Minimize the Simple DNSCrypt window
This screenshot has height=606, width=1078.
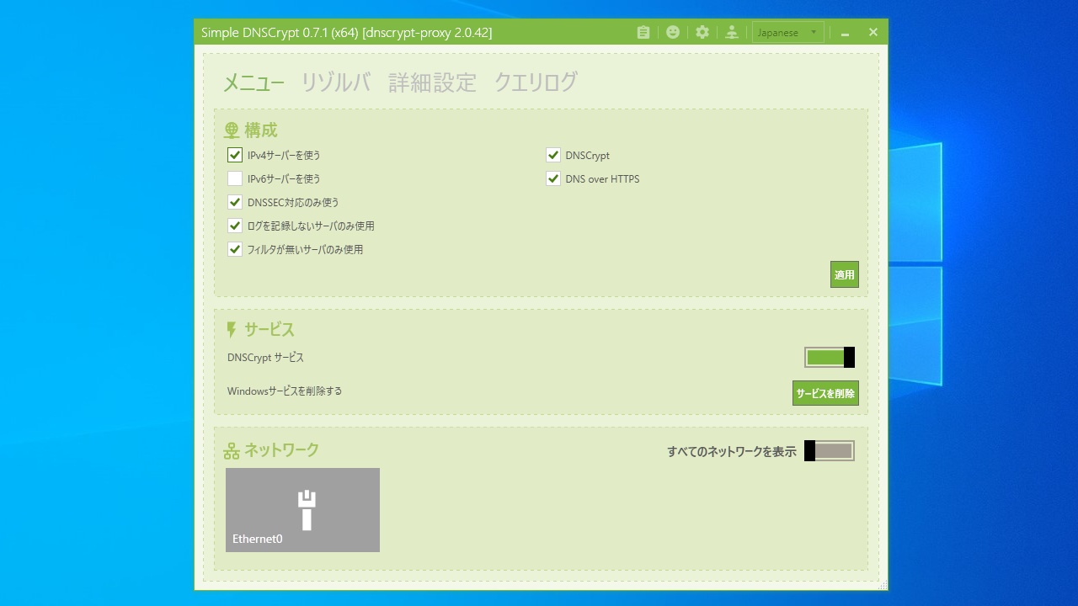coord(845,33)
